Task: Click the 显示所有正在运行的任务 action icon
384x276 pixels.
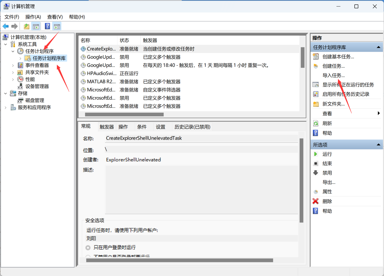Action: [x=316, y=85]
